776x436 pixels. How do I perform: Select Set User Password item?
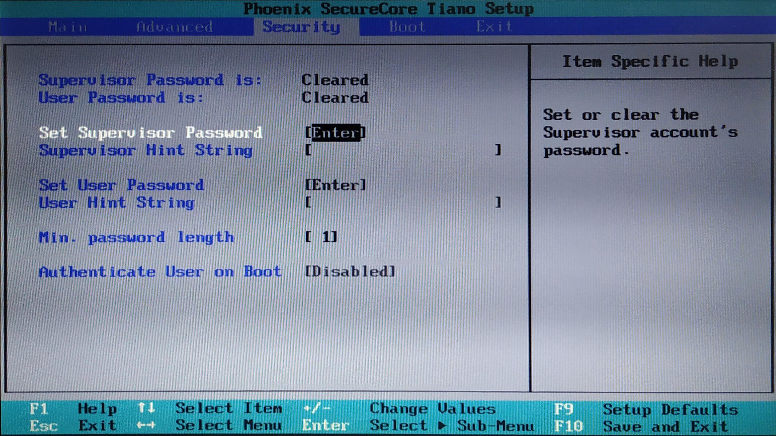pos(122,185)
